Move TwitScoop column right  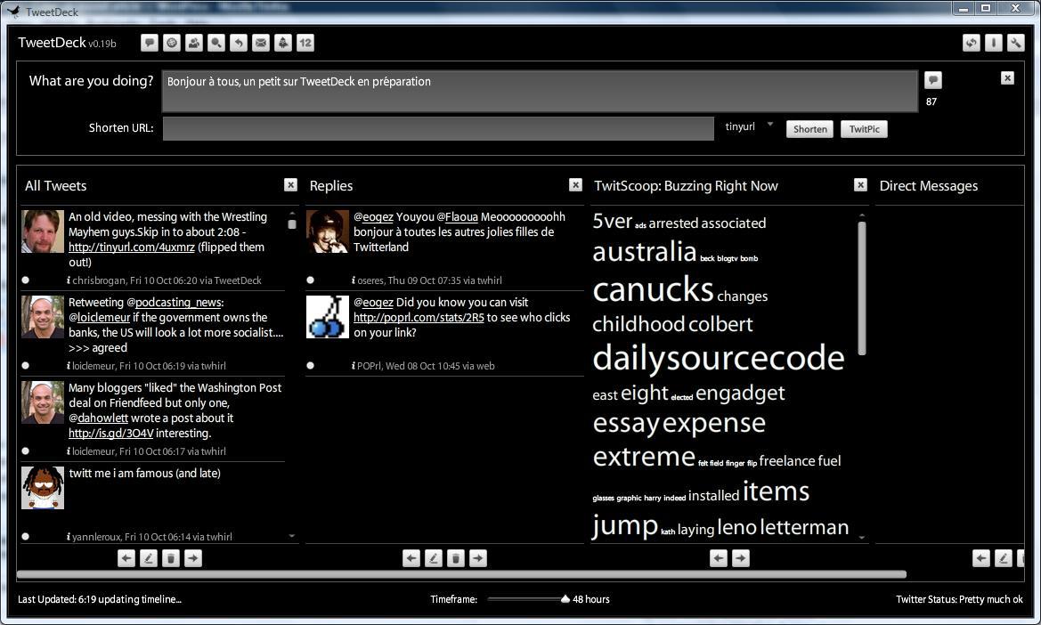pyautogui.click(x=741, y=558)
